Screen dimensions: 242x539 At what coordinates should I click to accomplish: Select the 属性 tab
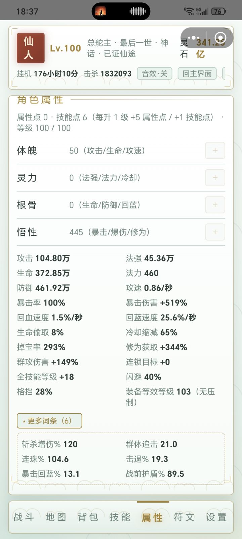(152, 517)
